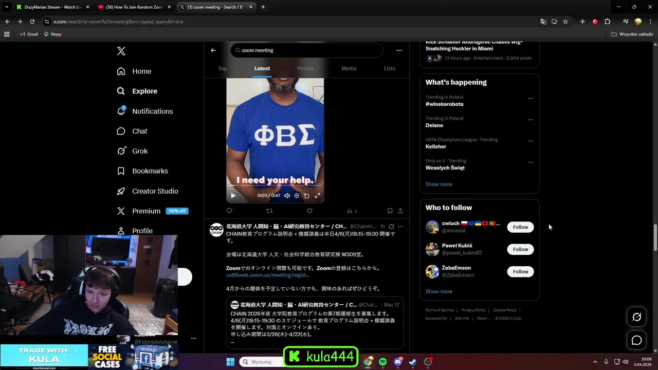
Task: Open Spotify from the taskbar
Action: point(382,362)
